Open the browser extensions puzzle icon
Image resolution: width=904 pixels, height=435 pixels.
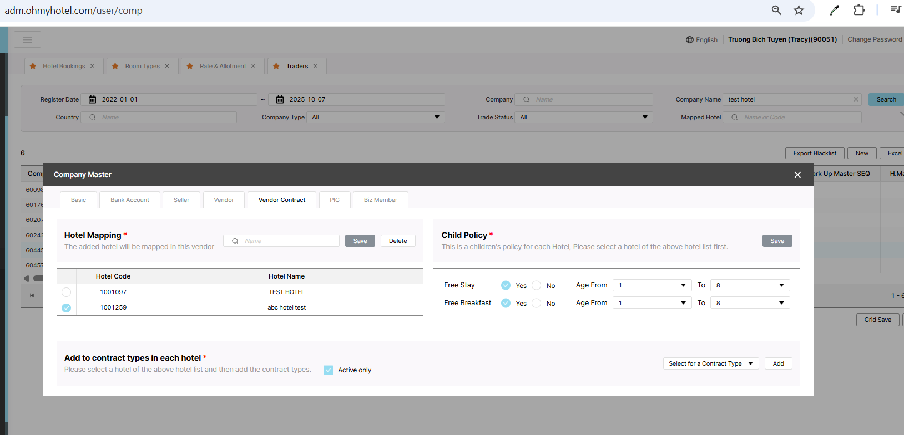pyautogui.click(x=859, y=10)
